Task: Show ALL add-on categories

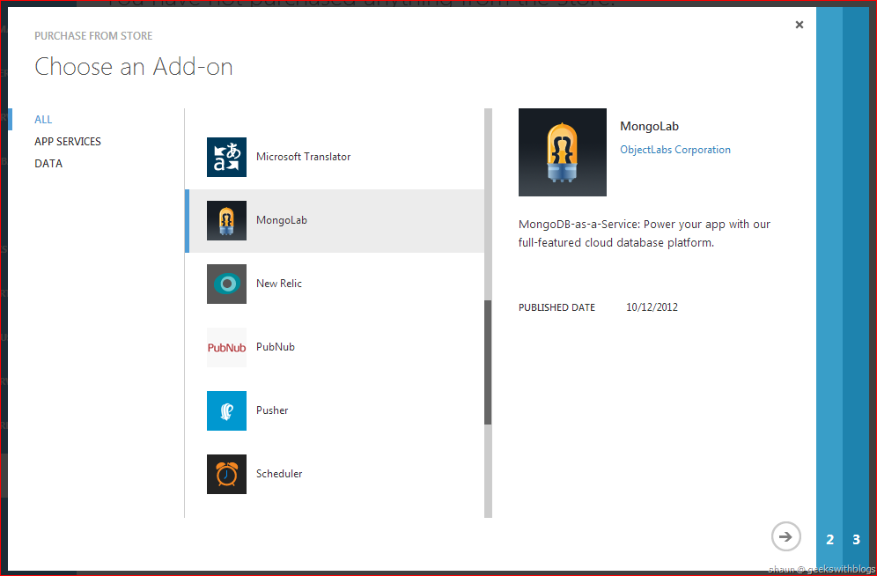Action: click(x=43, y=119)
